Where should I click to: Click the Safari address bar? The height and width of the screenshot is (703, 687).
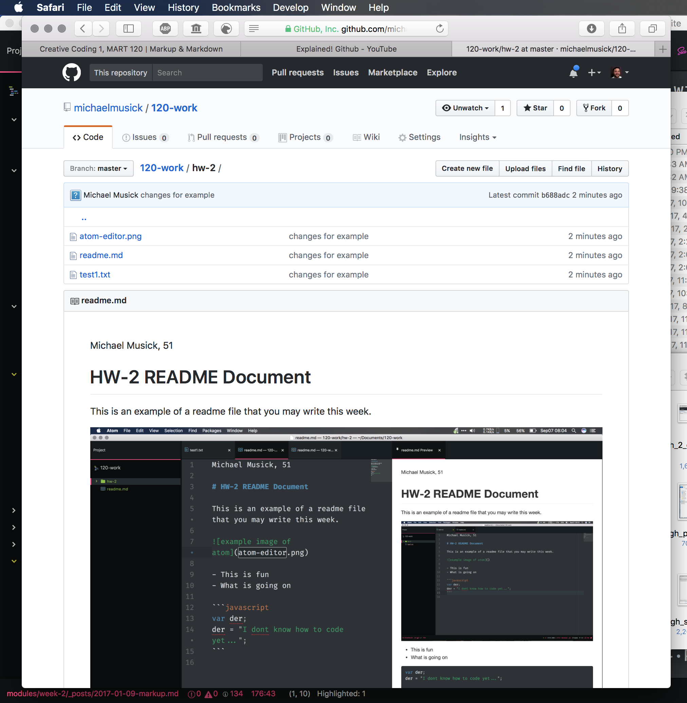pos(346,29)
